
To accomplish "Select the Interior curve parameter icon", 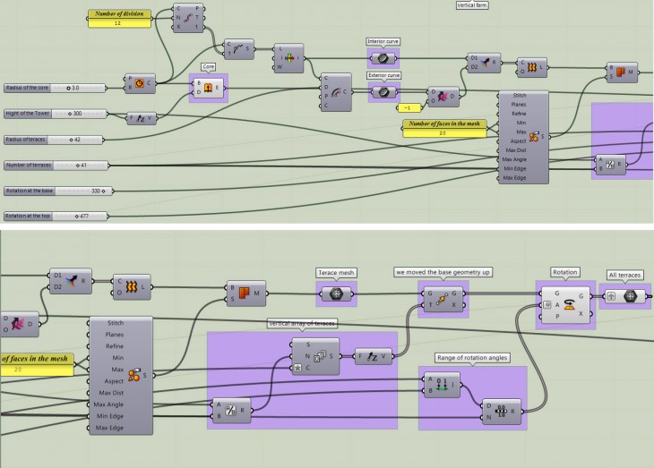I will [384, 56].
